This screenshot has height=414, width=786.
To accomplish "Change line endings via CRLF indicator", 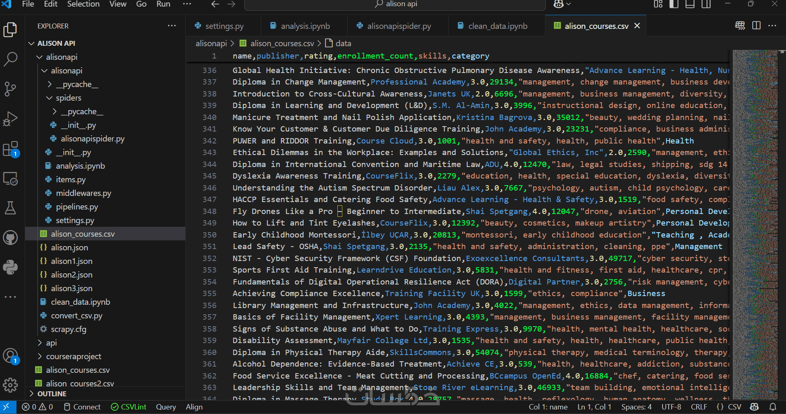I will coord(699,407).
